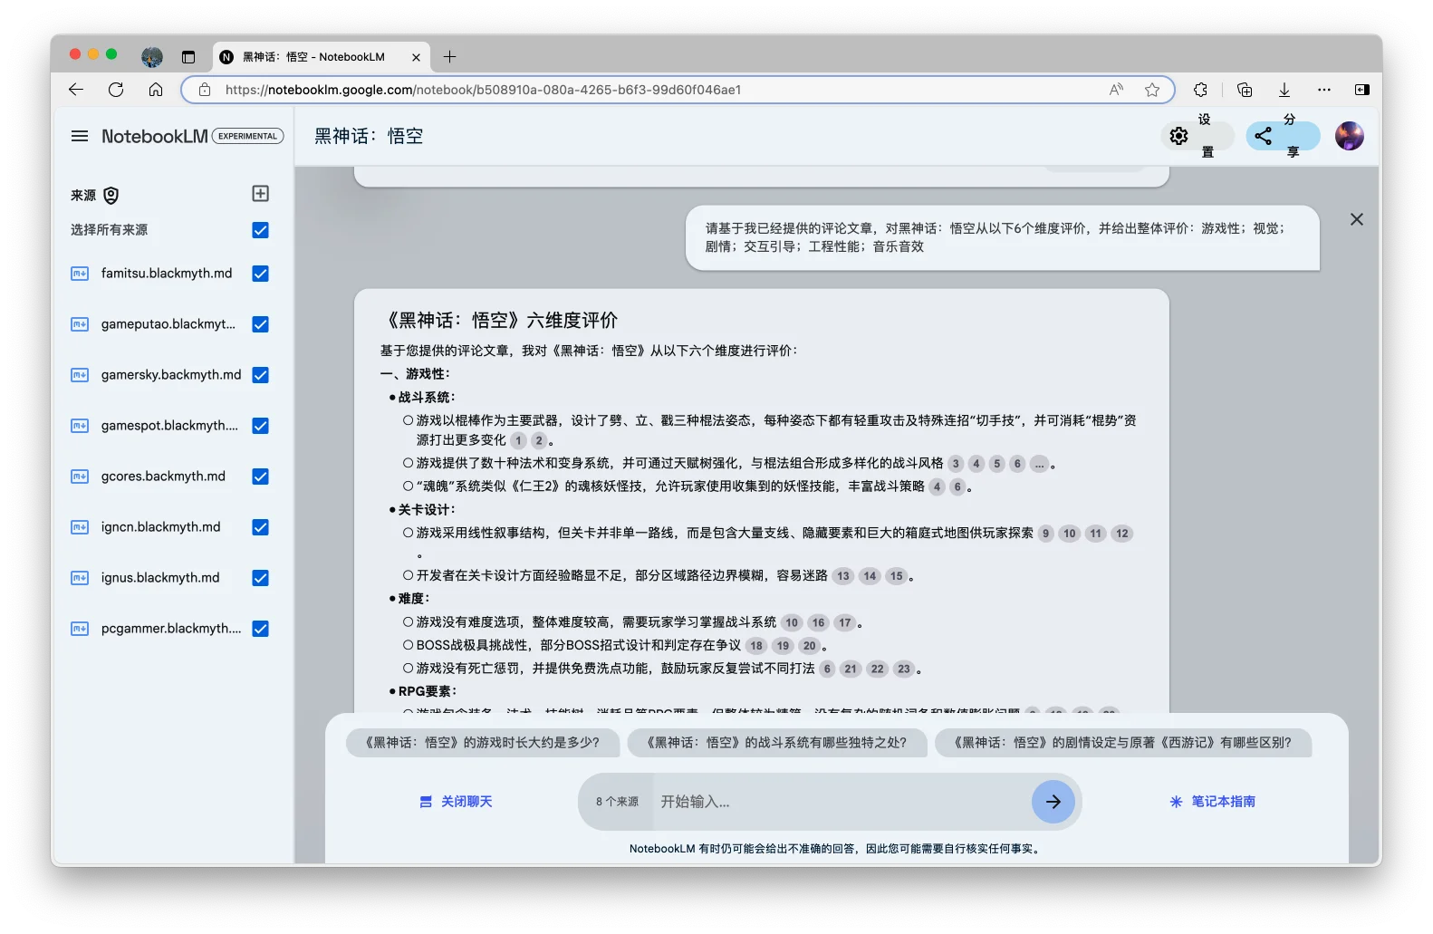
Task: Uncheck the gamersky.backmyth.md source checkbox
Action: 260,375
